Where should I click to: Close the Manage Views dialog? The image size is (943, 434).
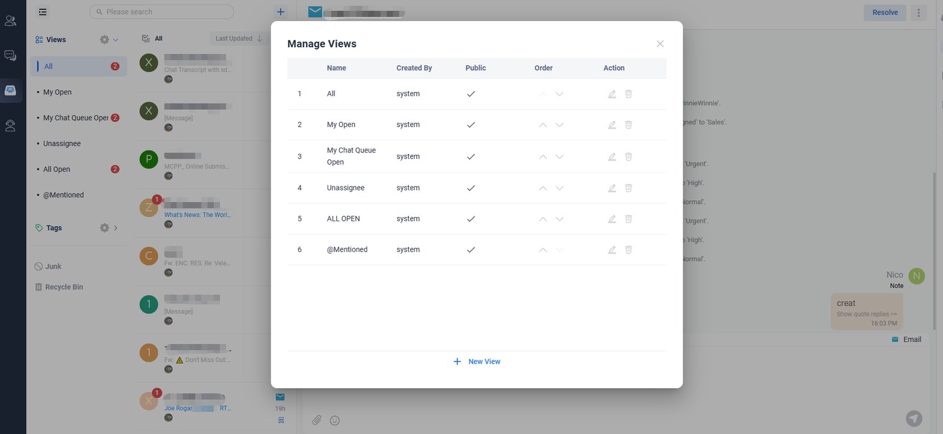pos(660,44)
